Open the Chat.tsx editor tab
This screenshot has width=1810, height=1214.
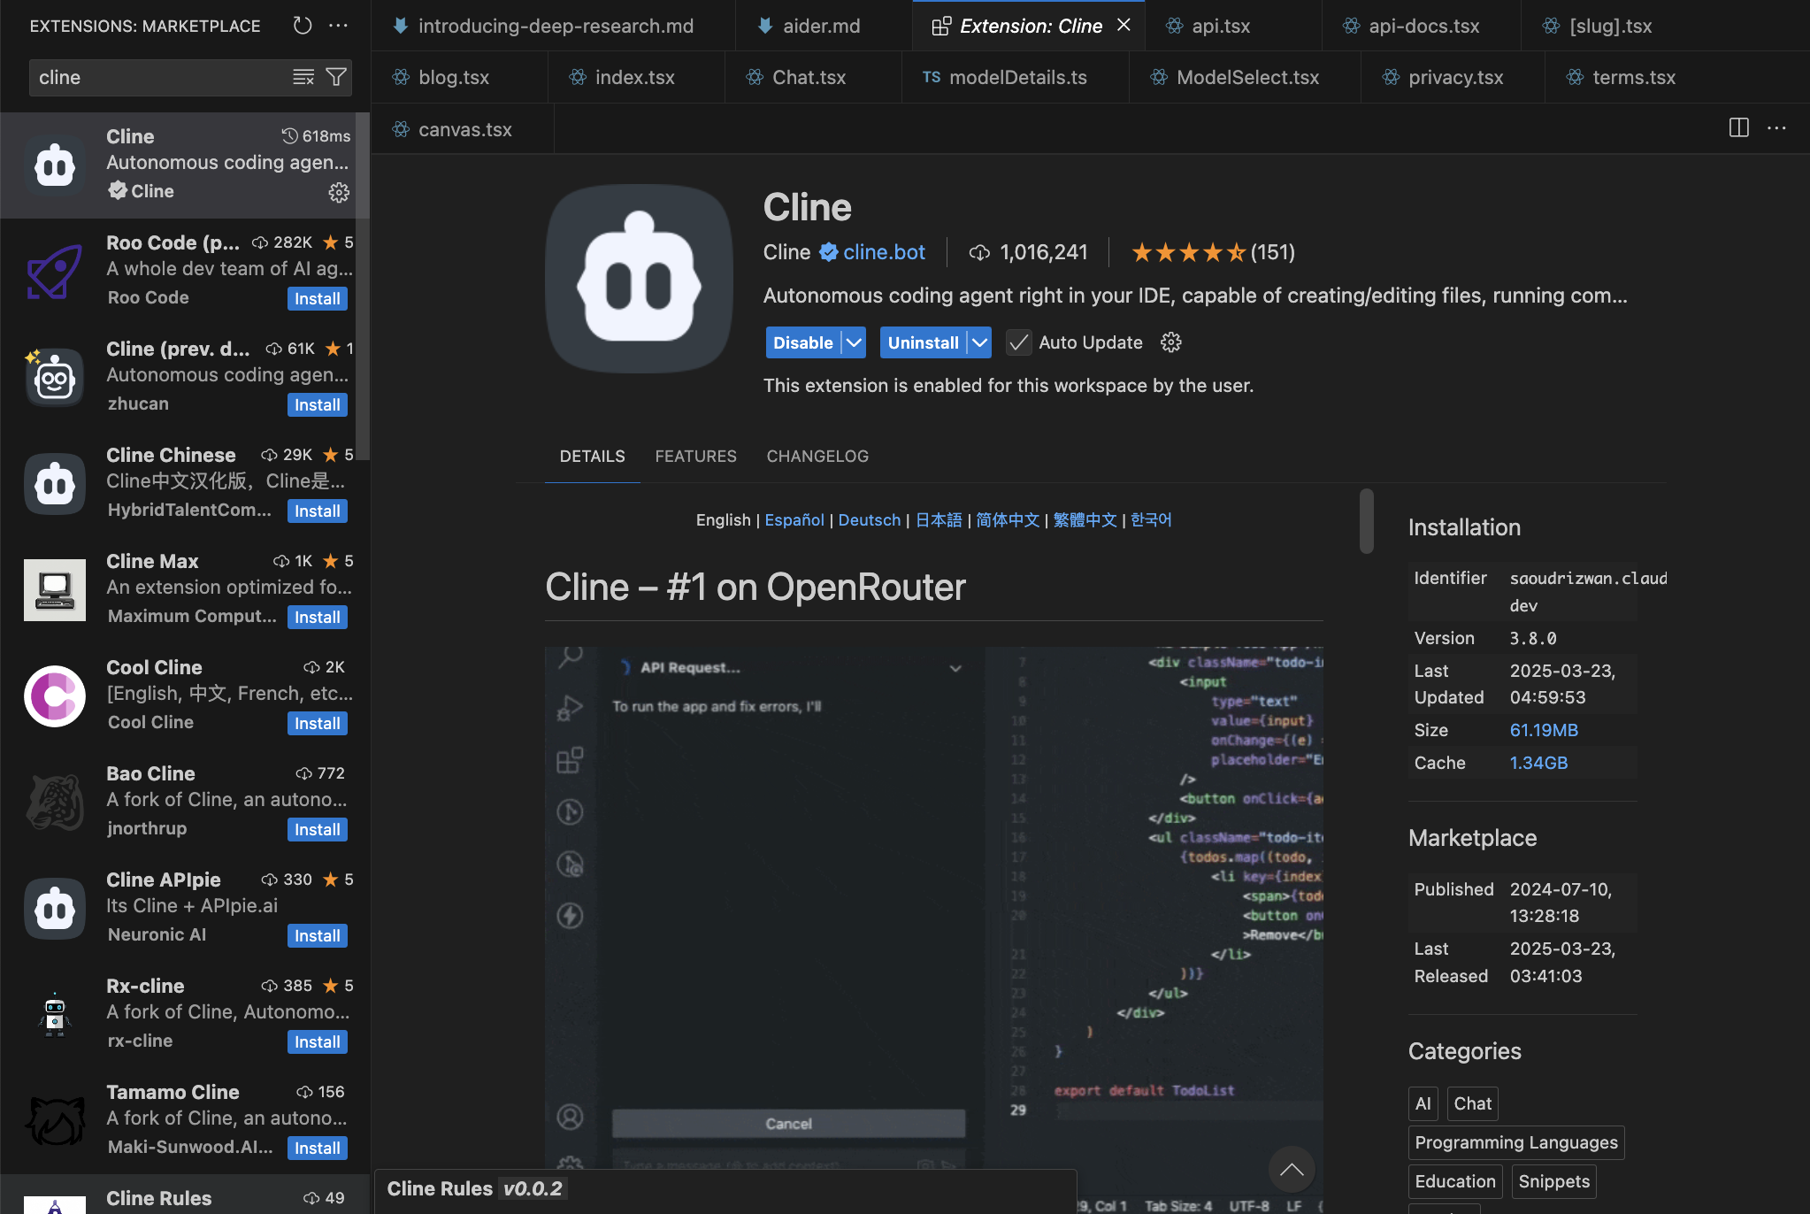click(x=809, y=78)
